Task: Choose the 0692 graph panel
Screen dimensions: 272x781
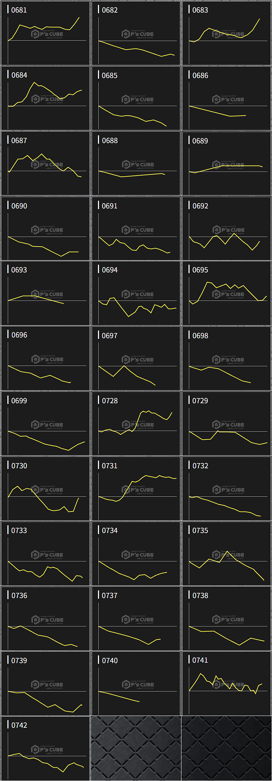Action: [x=227, y=228]
